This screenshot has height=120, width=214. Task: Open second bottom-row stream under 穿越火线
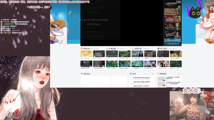click(x=99, y=64)
